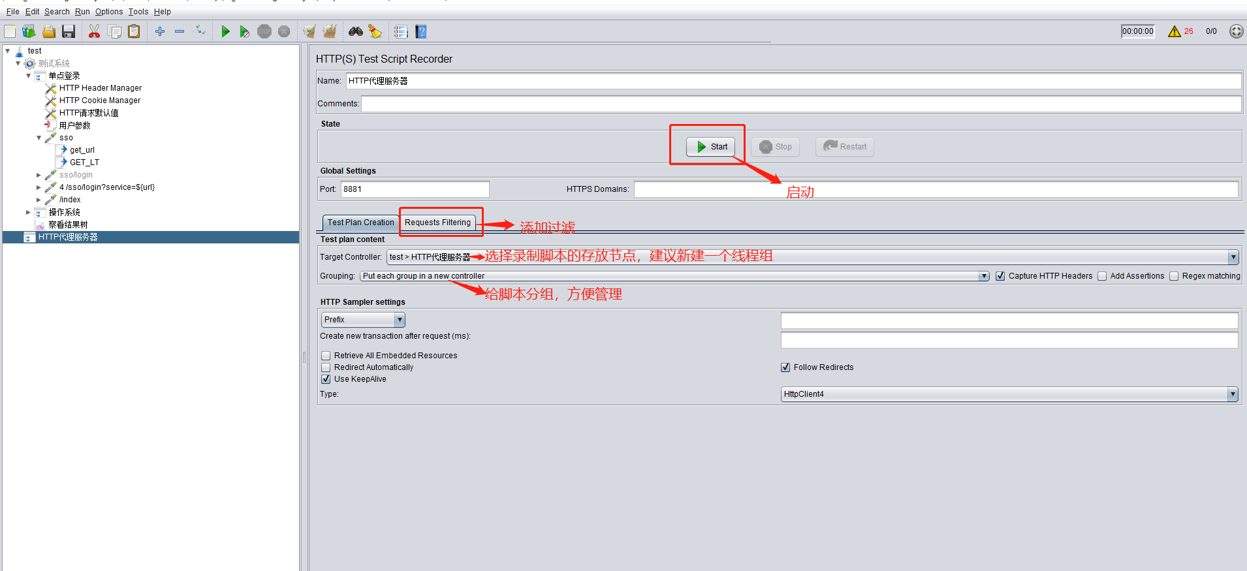The image size is (1247, 571).
Task: Click the Copy icon in toolbar
Action: [x=114, y=31]
